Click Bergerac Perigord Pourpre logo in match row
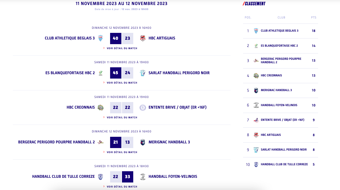Screen dimensions: 340x190 pos(100,142)
